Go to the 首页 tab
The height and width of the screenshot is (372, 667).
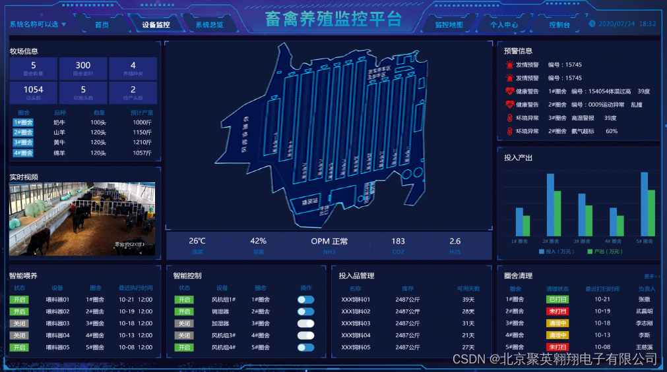click(x=102, y=24)
